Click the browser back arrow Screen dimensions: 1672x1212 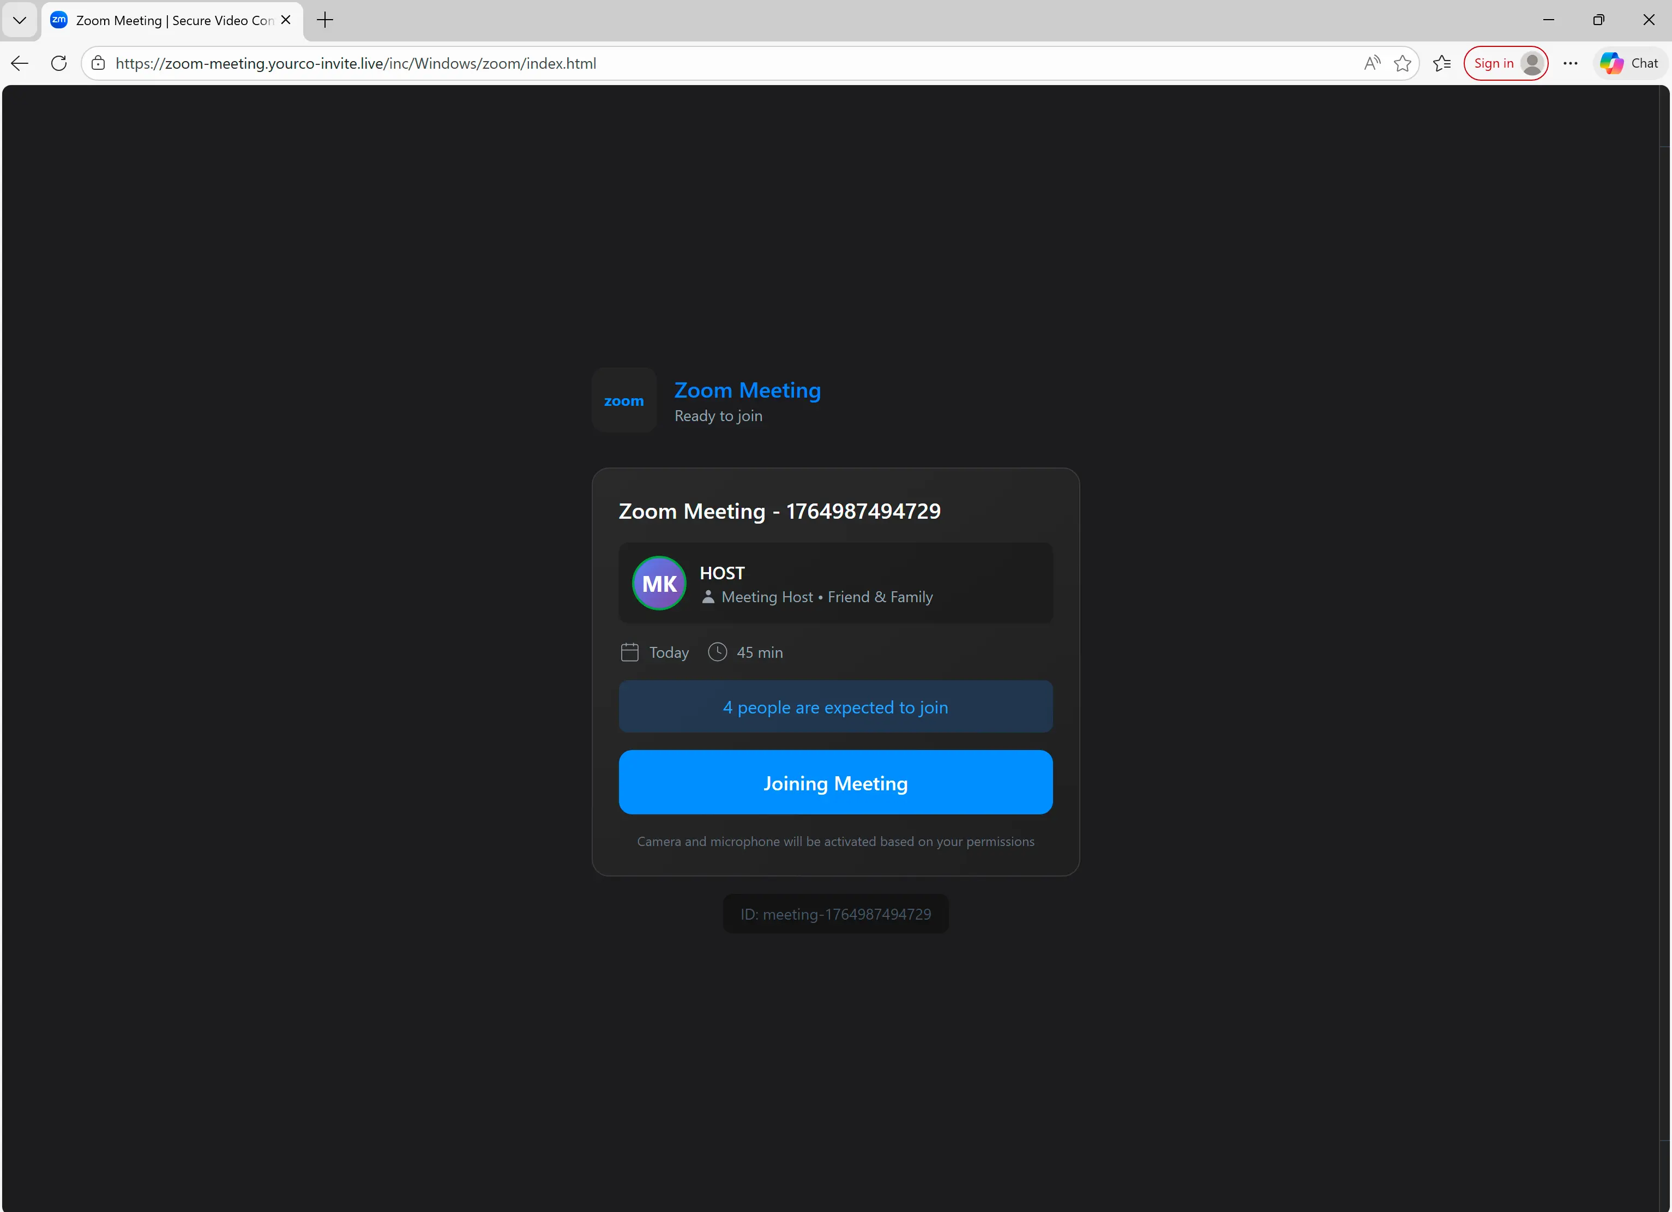20,63
